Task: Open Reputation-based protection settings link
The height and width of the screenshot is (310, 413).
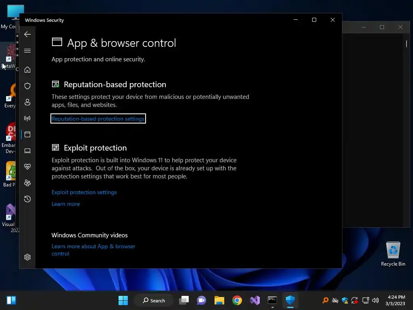Action: (98, 119)
